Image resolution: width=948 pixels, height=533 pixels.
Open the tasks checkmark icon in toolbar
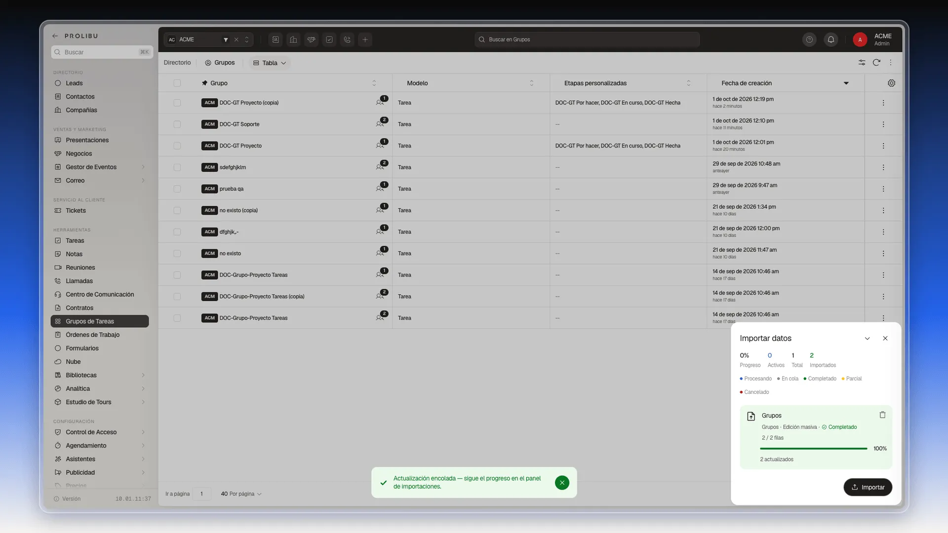329,39
